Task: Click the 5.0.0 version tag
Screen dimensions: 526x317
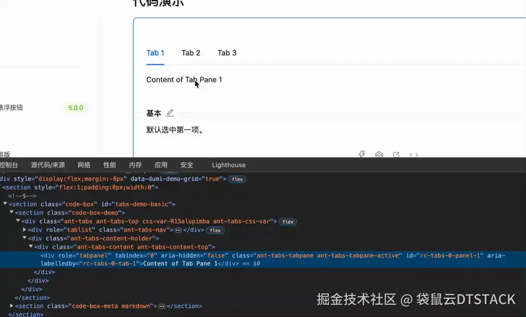Action: 76,108
